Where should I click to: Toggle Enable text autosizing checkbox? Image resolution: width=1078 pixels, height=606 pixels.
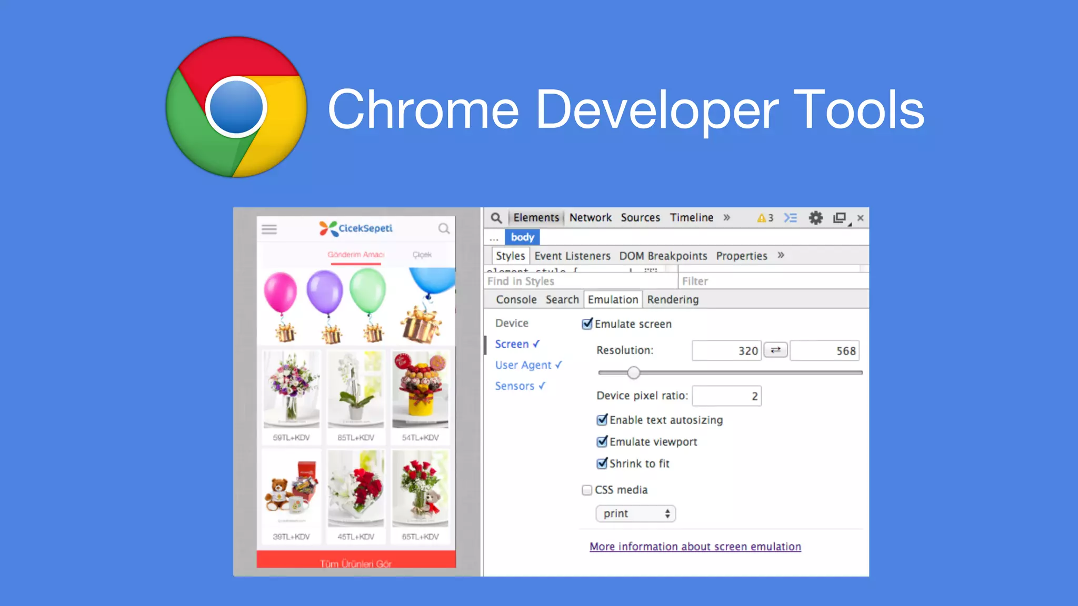[602, 420]
